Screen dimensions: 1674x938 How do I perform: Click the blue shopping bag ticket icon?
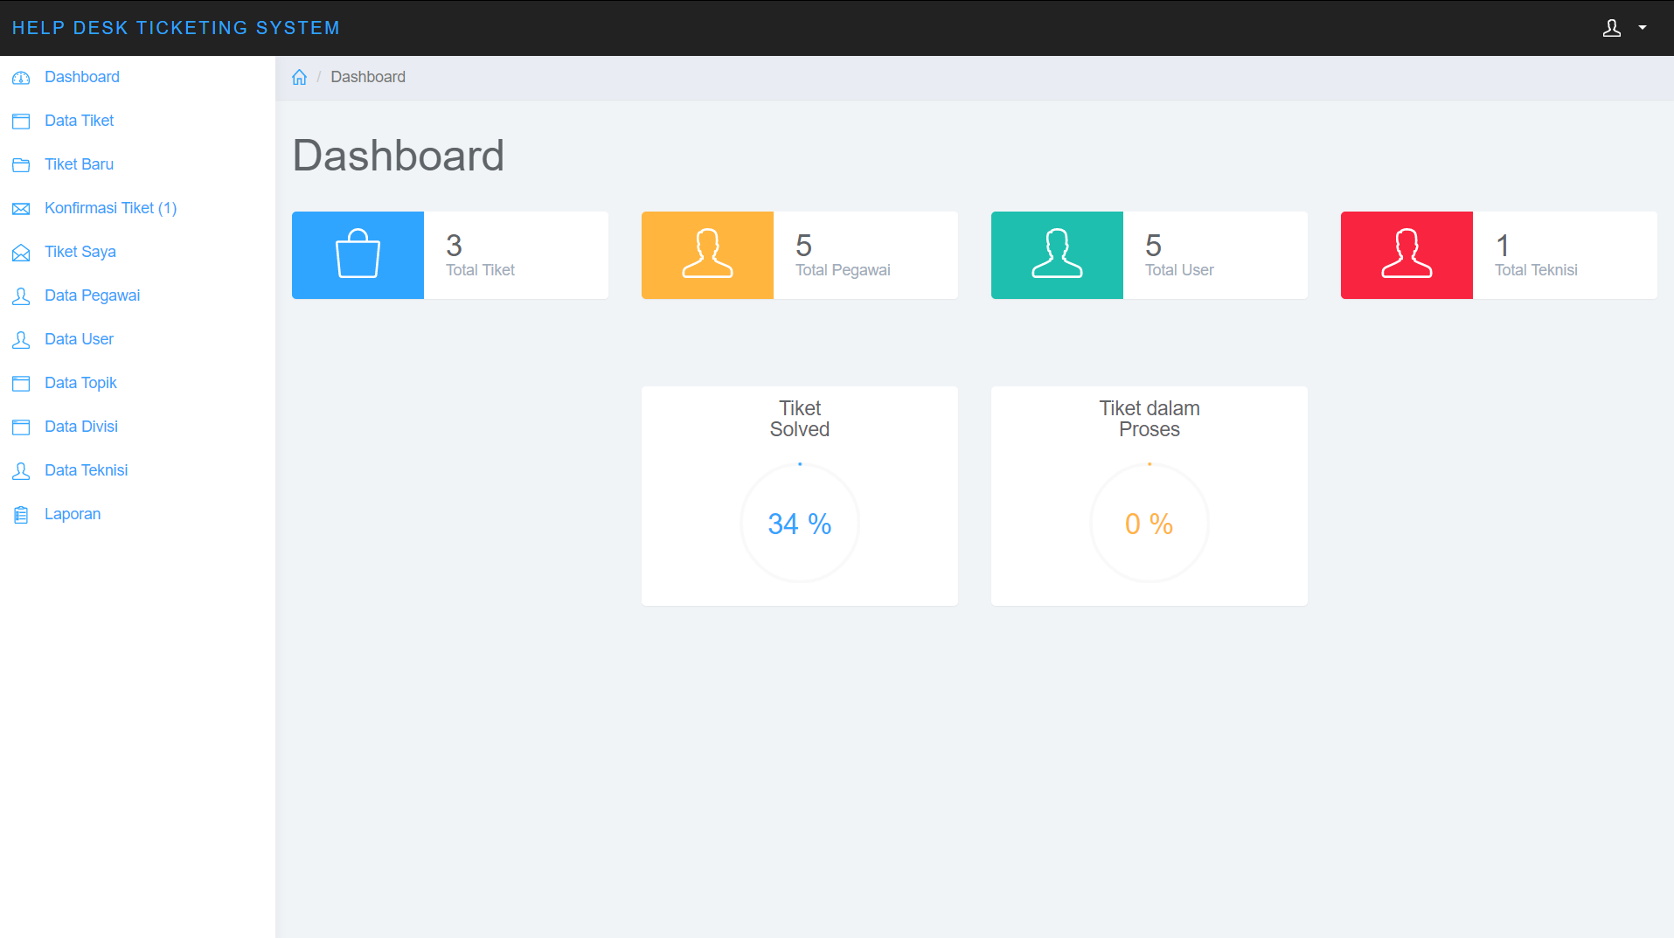pyautogui.click(x=358, y=254)
